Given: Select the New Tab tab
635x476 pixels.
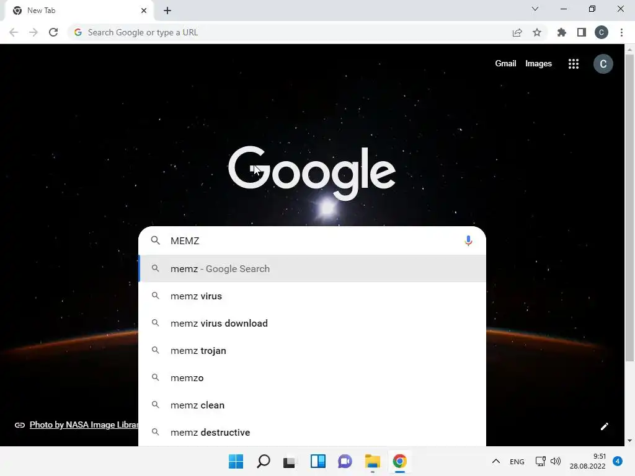Looking at the screenshot, I should point(79,11).
